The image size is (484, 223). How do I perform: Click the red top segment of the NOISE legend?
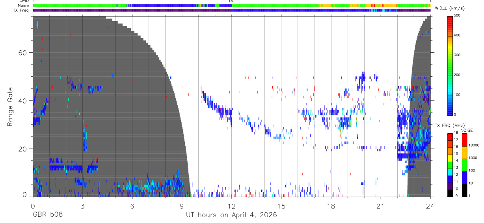pos(465,140)
